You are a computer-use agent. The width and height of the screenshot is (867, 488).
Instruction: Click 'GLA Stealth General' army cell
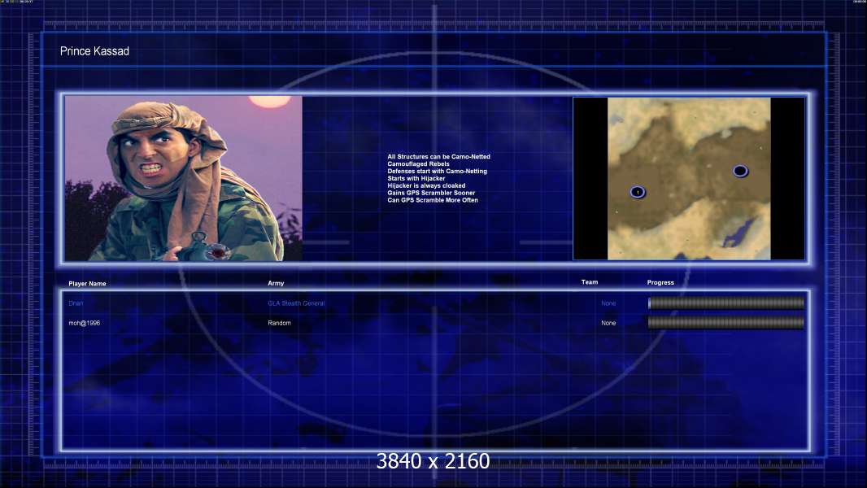(x=296, y=303)
